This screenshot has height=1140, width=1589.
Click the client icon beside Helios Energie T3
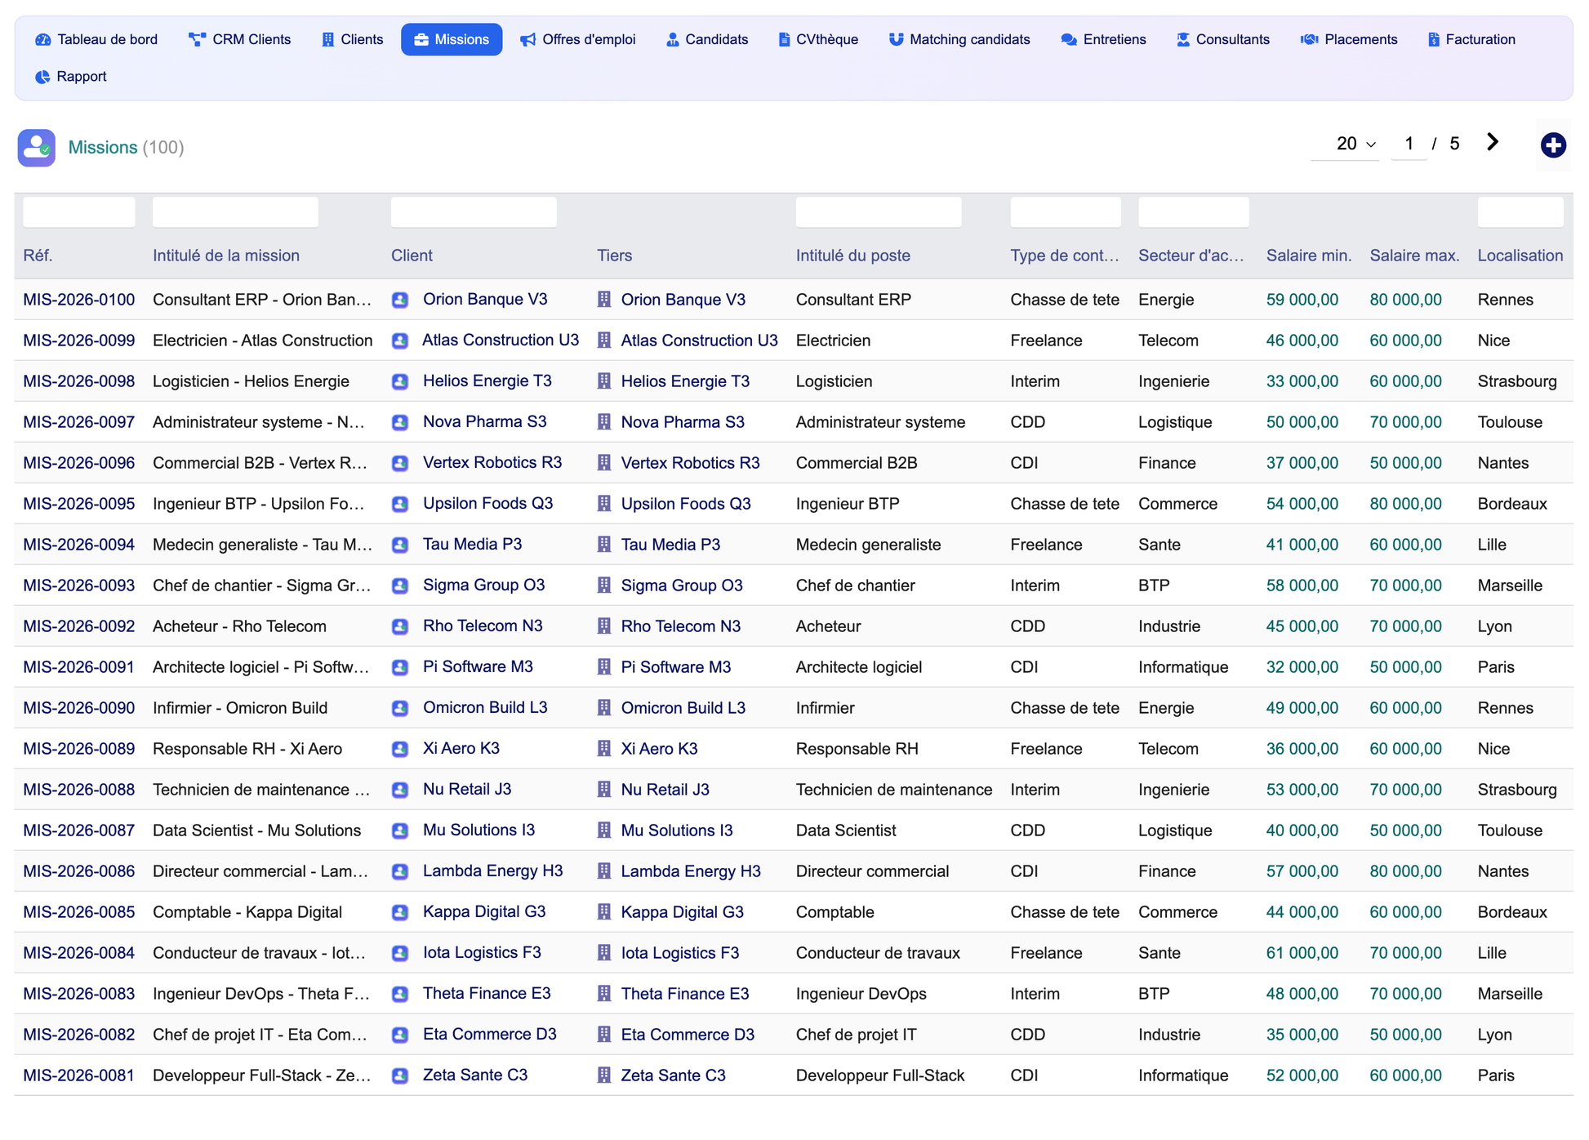coord(400,381)
